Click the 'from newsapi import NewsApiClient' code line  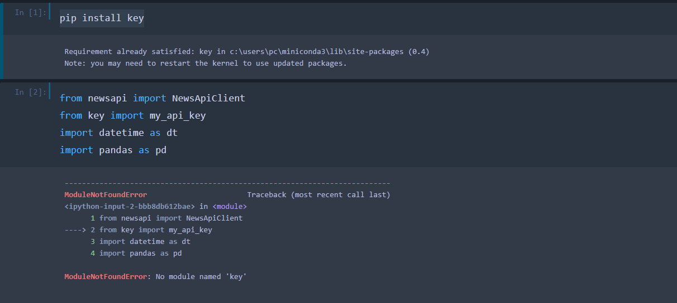pyautogui.click(x=152, y=98)
